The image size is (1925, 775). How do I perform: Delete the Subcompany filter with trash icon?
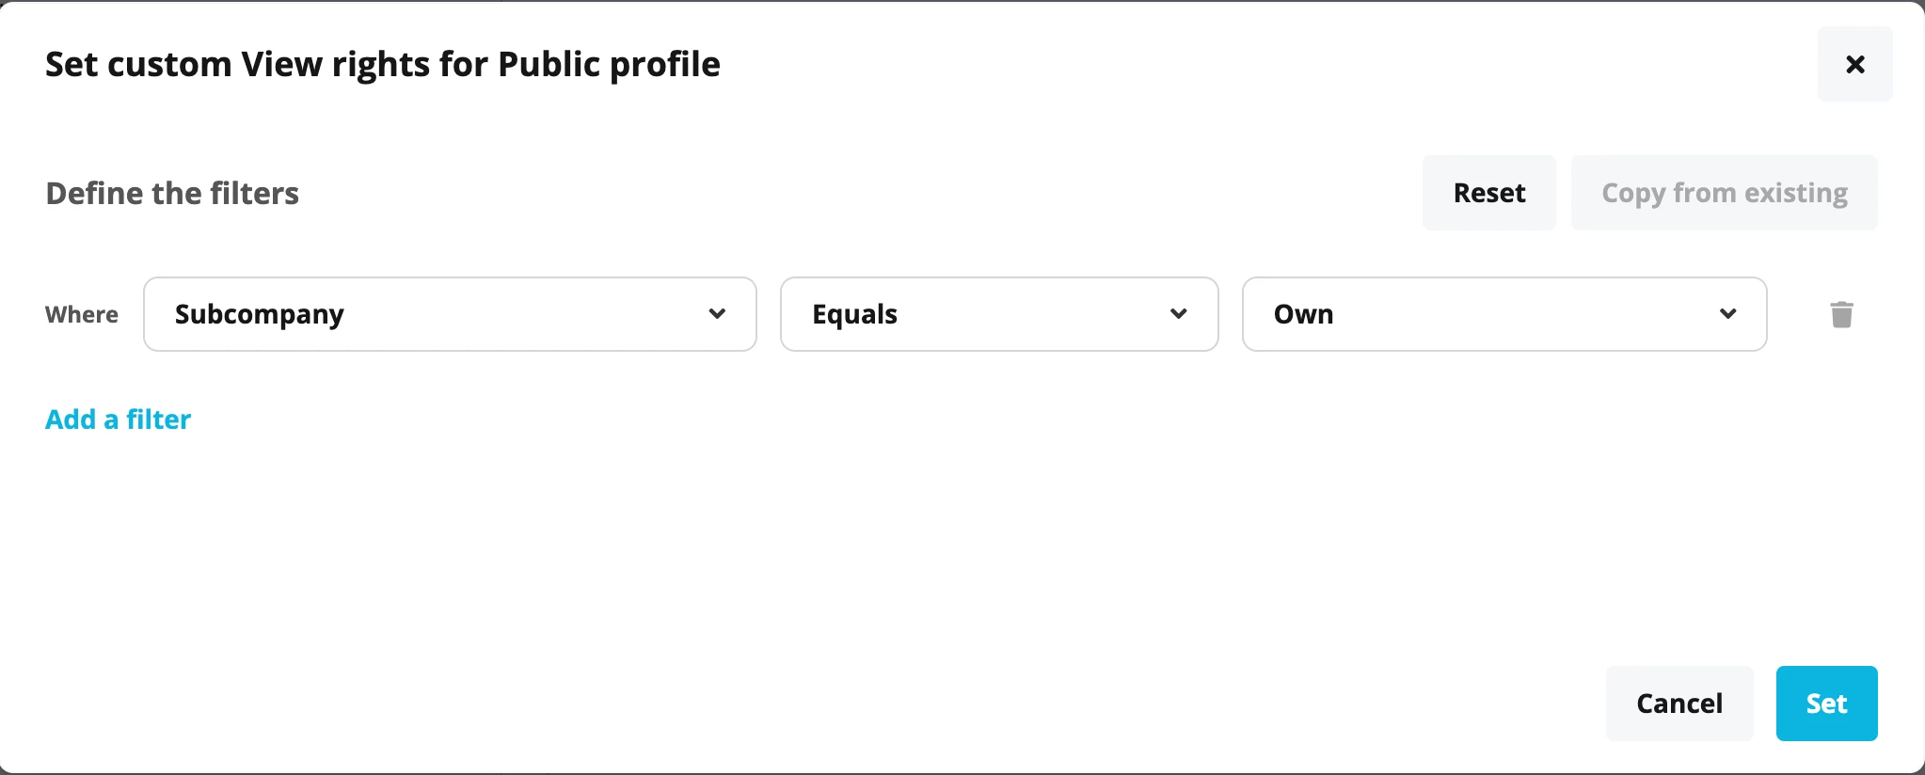click(x=1841, y=314)
